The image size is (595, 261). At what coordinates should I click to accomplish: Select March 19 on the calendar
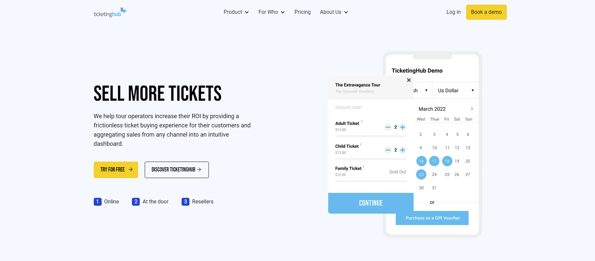(x=457, y=161)
